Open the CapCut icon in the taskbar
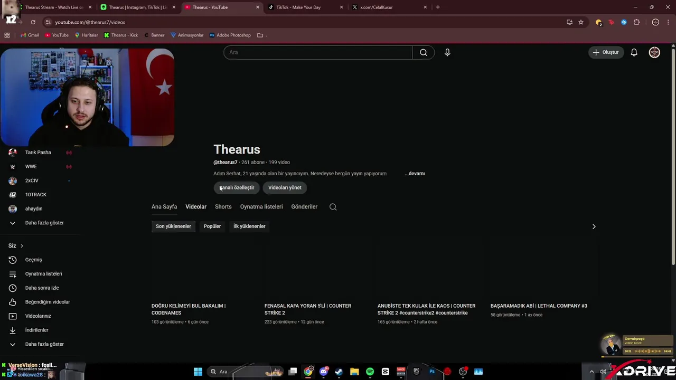 pos(385,372)
